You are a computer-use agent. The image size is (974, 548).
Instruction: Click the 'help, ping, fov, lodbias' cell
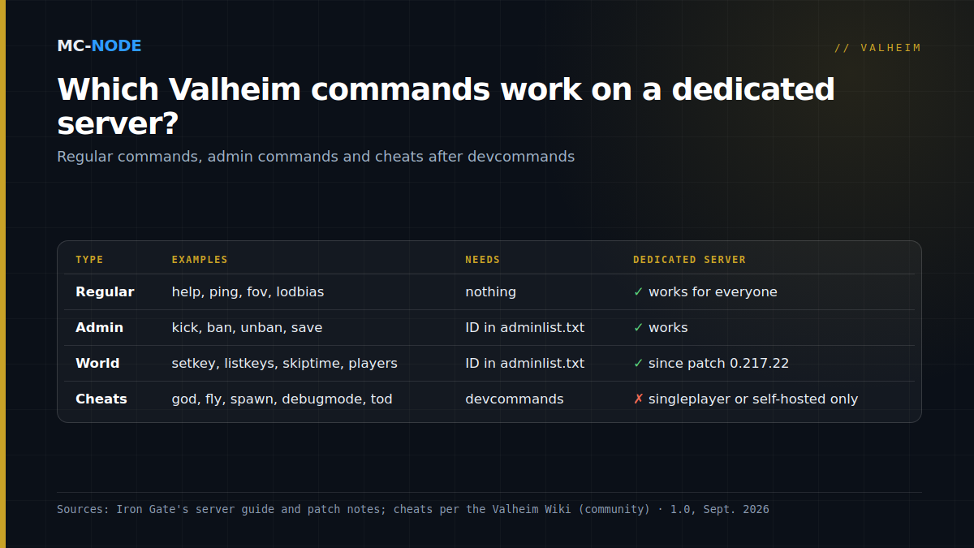tap(248, 291)
